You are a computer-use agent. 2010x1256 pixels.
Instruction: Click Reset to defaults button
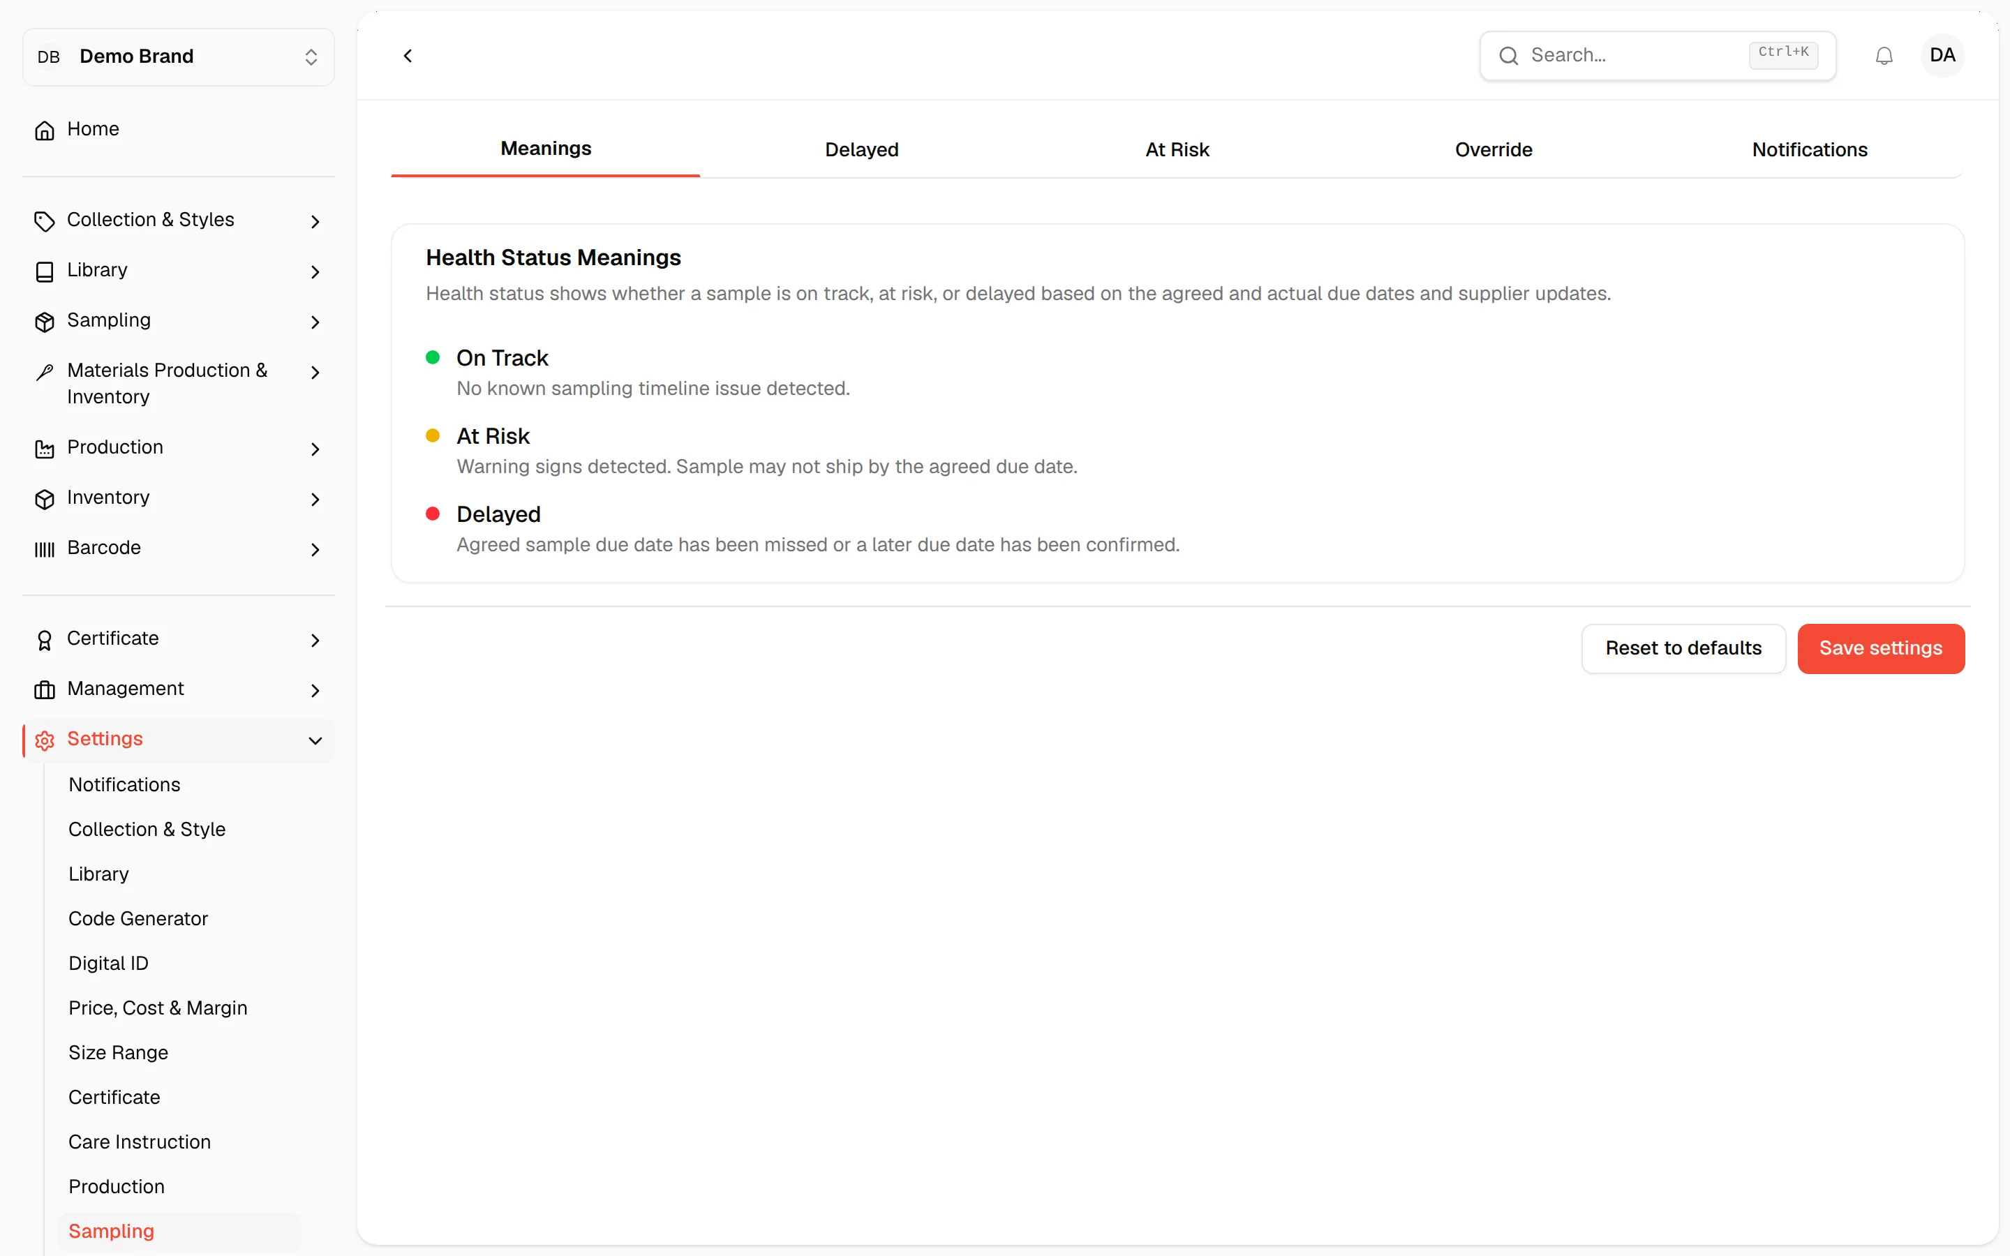tap(1683, 648)
